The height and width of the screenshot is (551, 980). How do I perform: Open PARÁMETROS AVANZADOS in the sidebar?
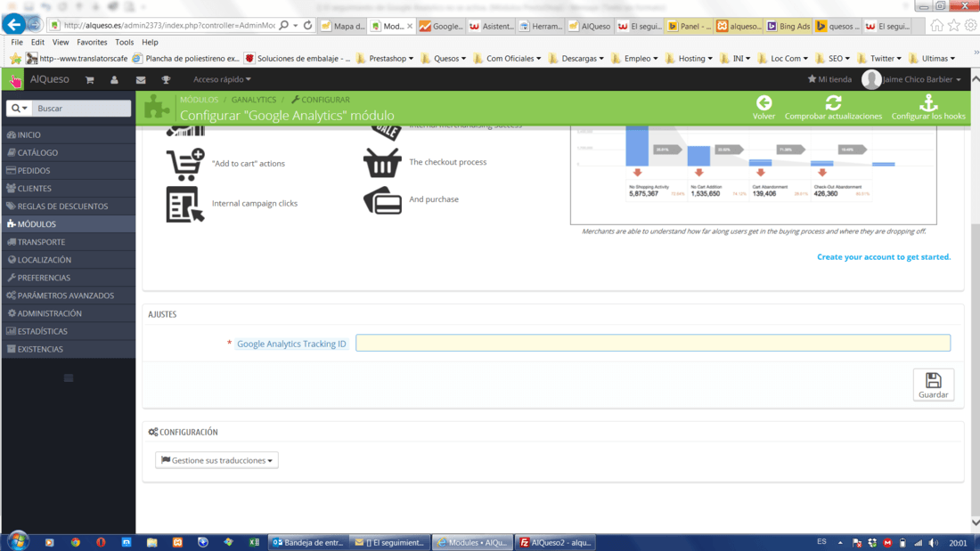[x=68, y=296]
